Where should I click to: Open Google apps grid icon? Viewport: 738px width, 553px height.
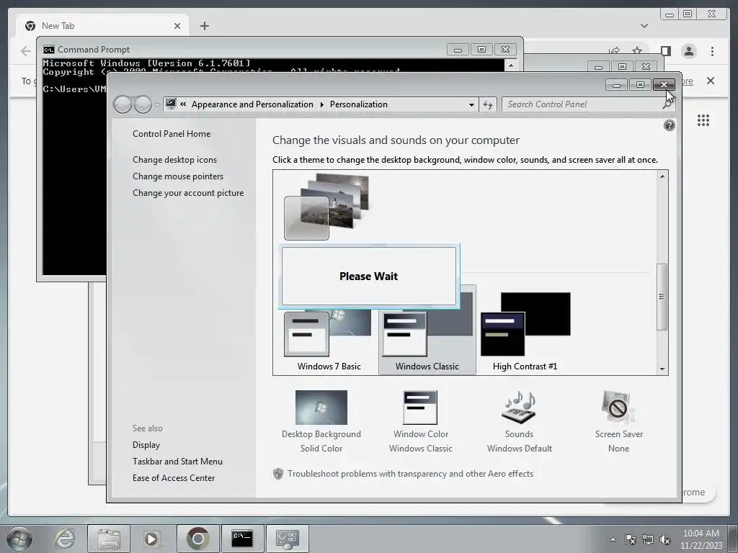click(x=703, y=120)
